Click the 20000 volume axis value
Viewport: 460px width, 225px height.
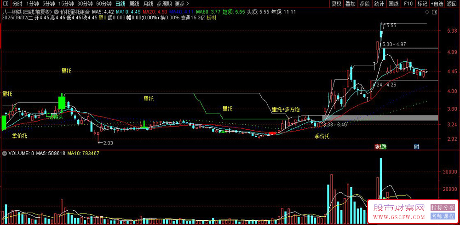coord(449,189)
